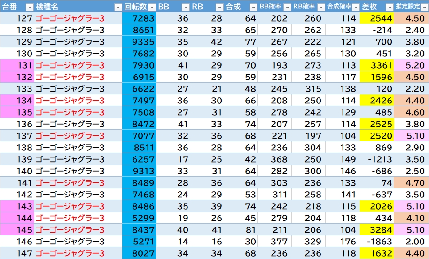
Task: Select the 合成 cell 77
Action: [241, 42]
